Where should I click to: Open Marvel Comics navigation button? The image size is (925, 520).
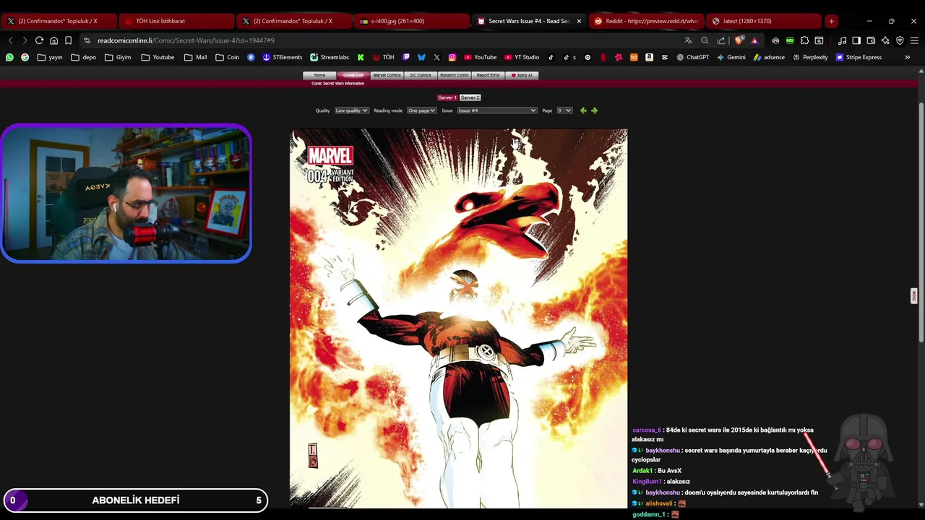click(x=387, y=75)
